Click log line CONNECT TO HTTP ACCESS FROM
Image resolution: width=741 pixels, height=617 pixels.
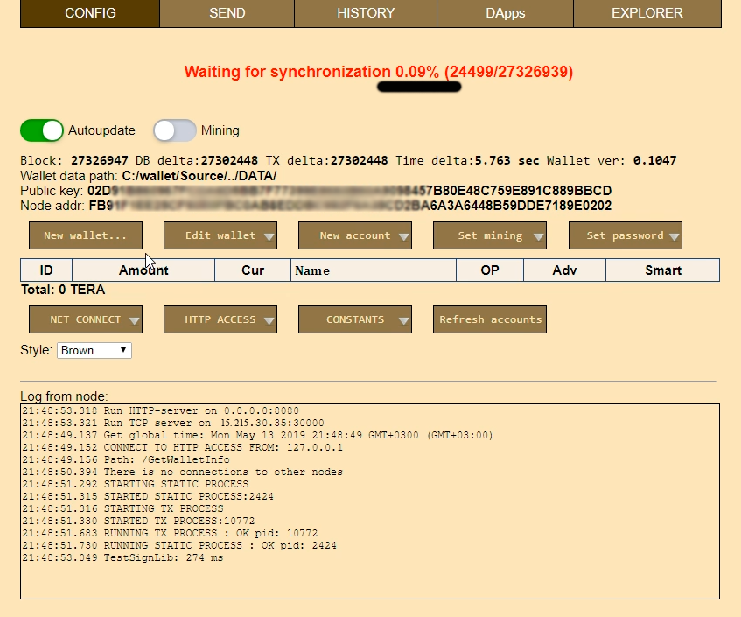point(183,448)
